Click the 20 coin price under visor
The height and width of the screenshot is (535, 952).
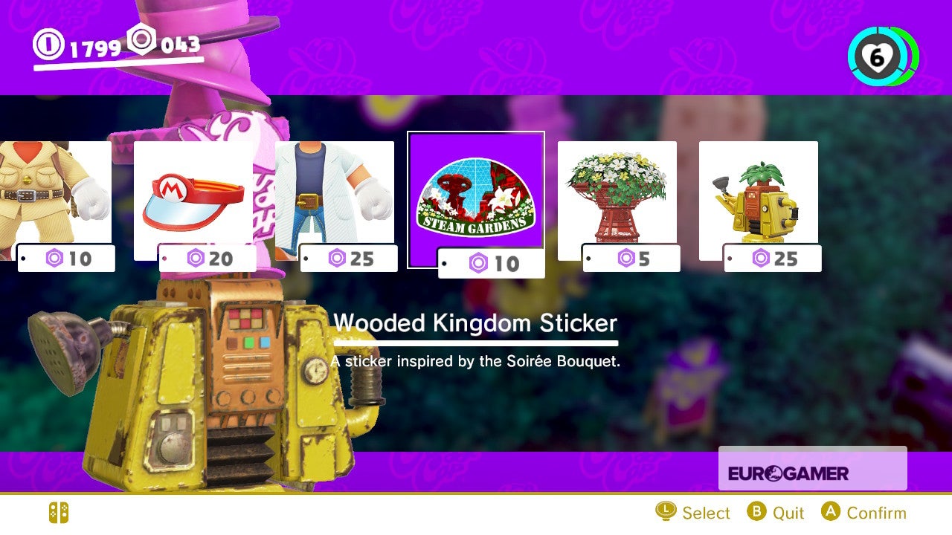[208, 258]
